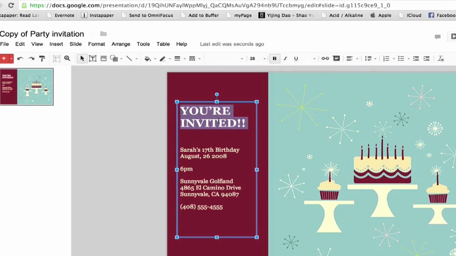Toggle italic formatting on

285,58
